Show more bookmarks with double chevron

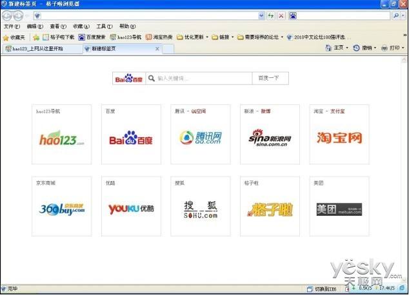coord(405,35)
